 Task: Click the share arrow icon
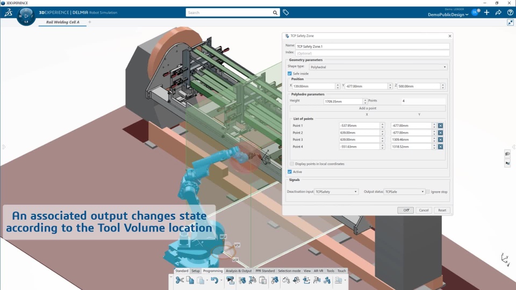498,12
